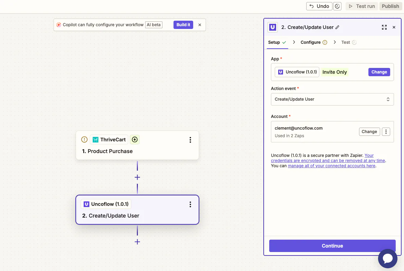
Task: Click the Used in 2 Zaps text
Action: tap(289, 136)
